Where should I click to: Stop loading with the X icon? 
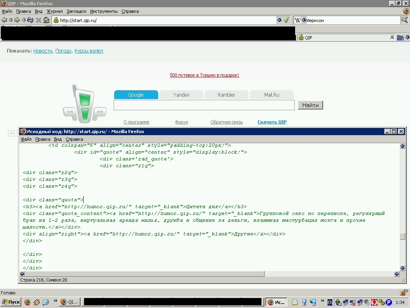pos(38,20)
